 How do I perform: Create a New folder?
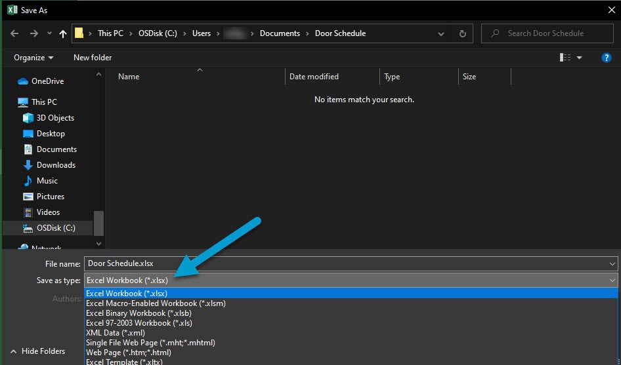click(93, 58)
